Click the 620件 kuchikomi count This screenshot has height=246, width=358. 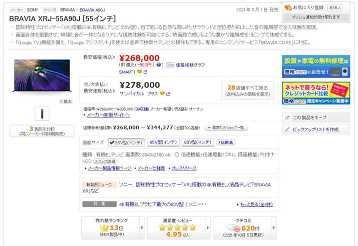[250, 228]
